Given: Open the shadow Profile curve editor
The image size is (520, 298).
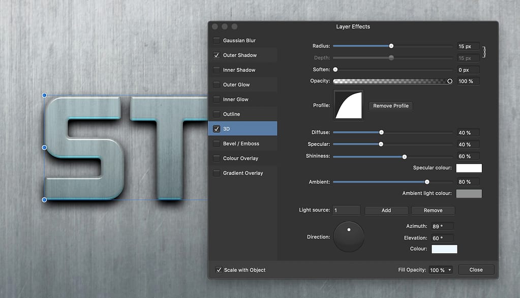Looking at the screenshot, I should [348, 105].
